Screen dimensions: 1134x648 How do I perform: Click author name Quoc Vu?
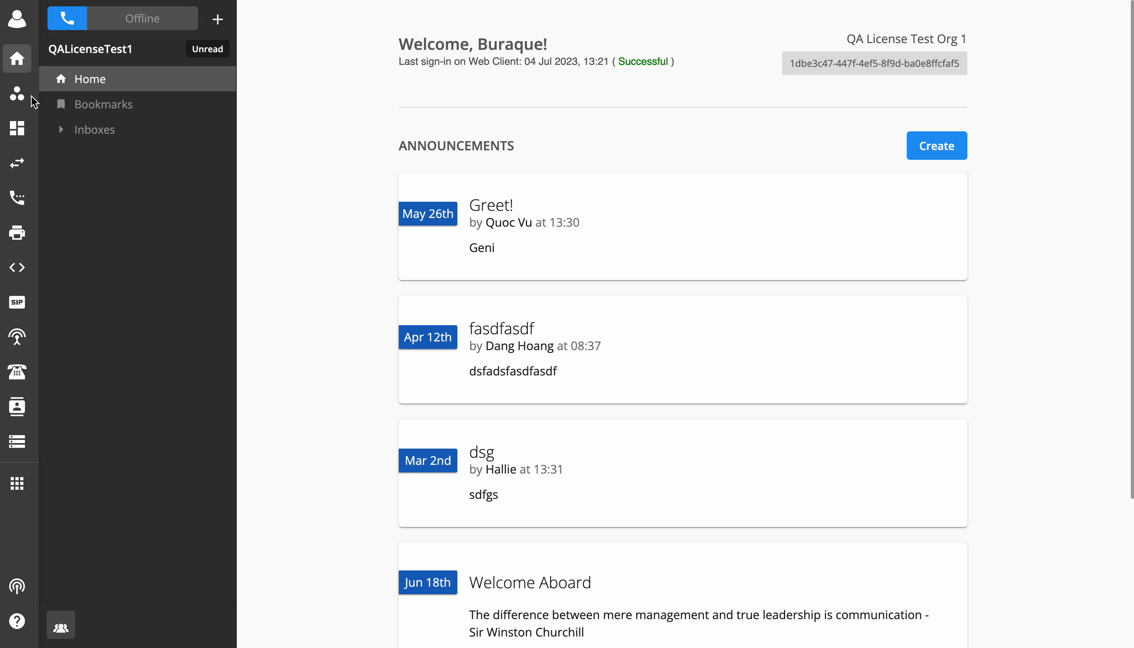tap(509, 222)
